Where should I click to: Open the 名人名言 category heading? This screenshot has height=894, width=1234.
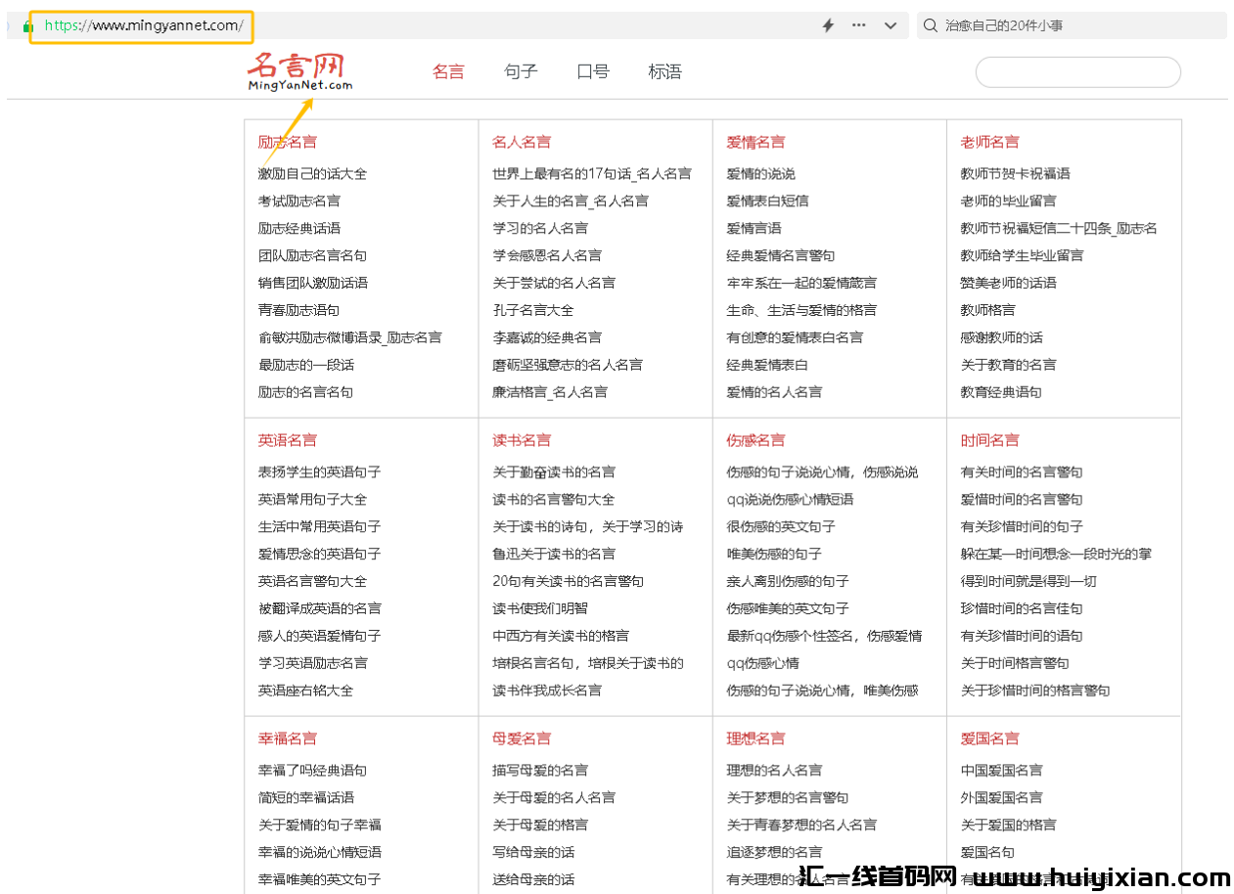pos(521,142)
